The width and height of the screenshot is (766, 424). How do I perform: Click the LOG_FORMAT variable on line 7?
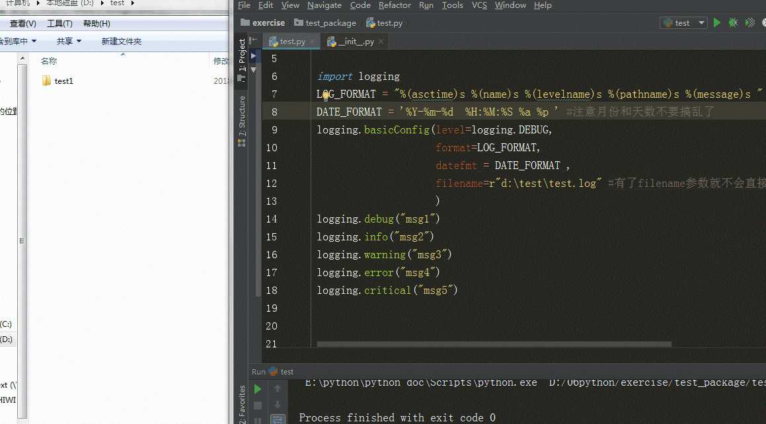[346, 94]
